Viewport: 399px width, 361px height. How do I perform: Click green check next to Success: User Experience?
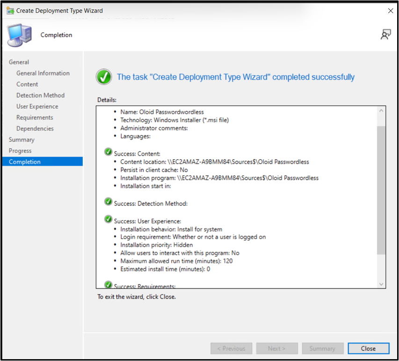click(108, 219)
